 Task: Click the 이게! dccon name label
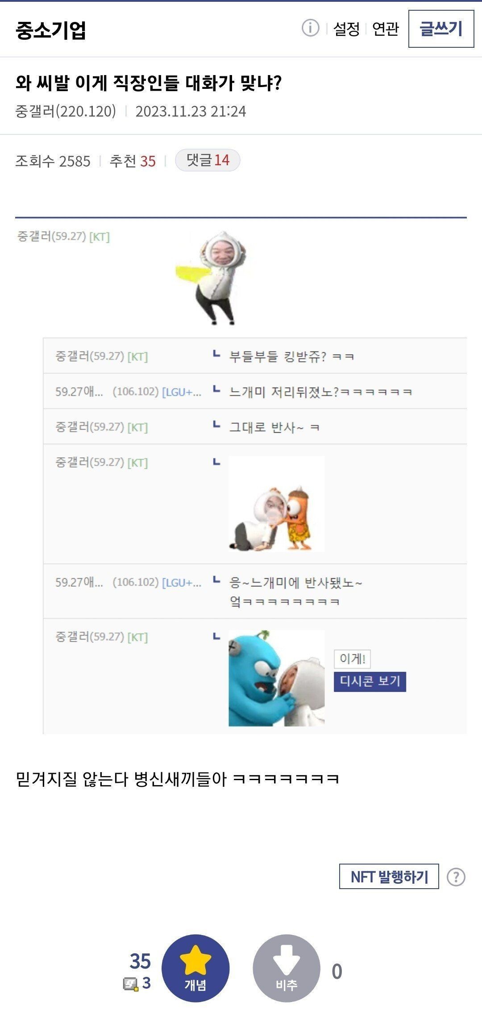point(352,659)
